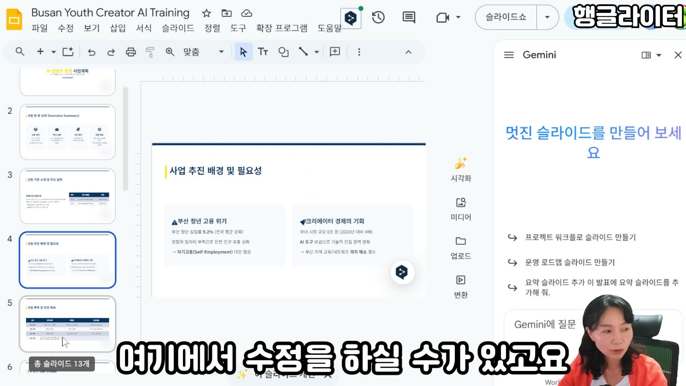Open the 슬라이드 menu
686x386 pixels.
click(x=178, y=28)
